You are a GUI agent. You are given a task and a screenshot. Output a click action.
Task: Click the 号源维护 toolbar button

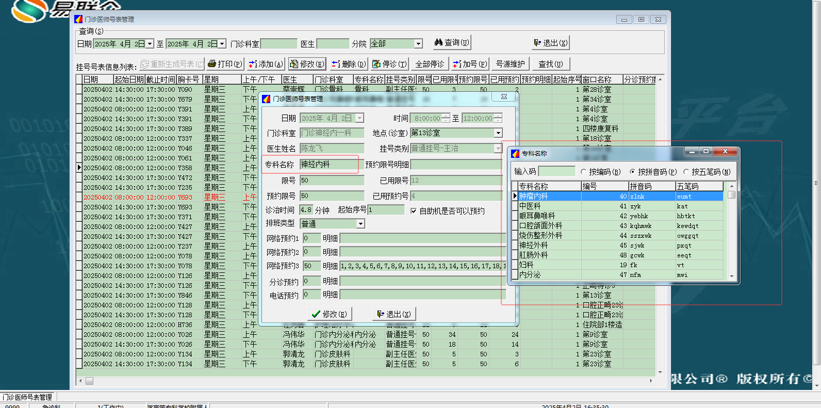(x=510, y=64)
